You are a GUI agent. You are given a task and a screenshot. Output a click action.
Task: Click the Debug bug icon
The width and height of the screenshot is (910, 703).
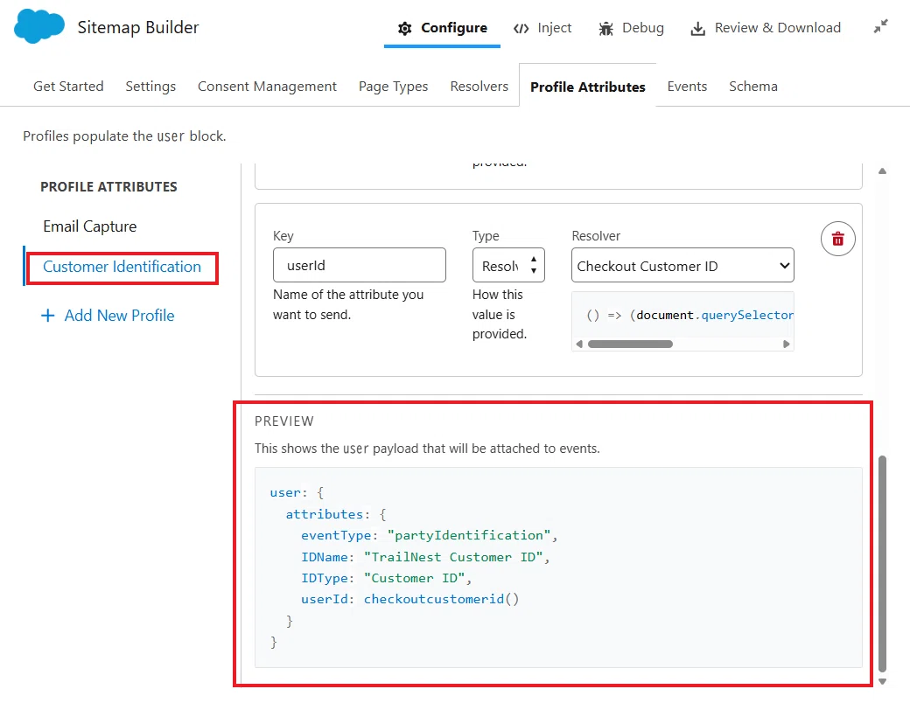[x=605, y=29]
